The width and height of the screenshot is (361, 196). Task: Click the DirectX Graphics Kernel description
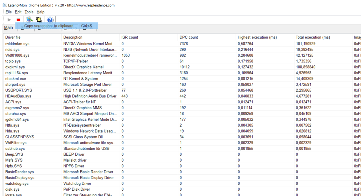point(83,67)
